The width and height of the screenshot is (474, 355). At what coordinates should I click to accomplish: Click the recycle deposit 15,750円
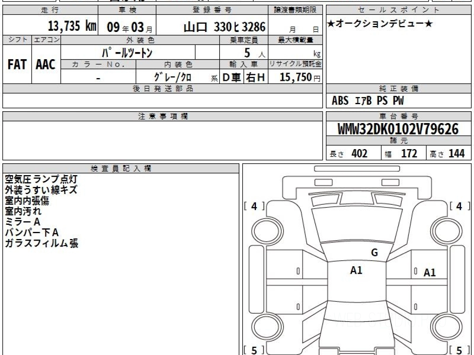pyautogui.click(x=300, y=77)
